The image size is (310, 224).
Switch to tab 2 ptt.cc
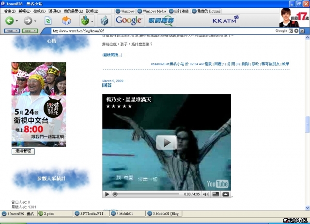55,213
